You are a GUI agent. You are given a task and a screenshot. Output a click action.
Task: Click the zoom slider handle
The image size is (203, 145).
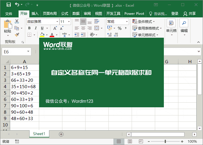tap(165, 142)
